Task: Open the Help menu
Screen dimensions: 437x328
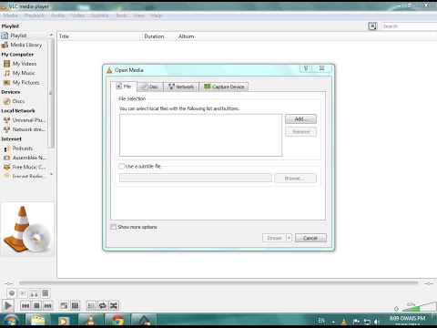Action: point(157,15)
